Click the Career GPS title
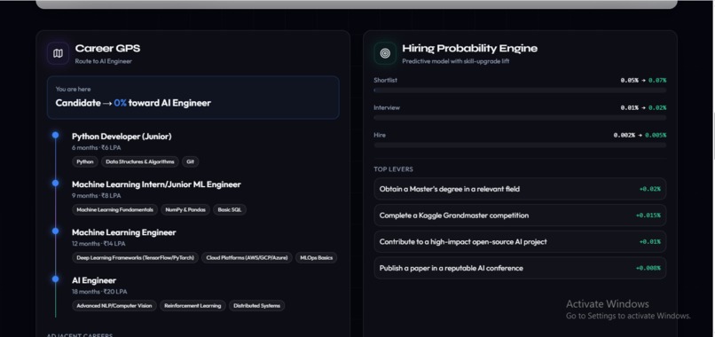 coord(107,49)
